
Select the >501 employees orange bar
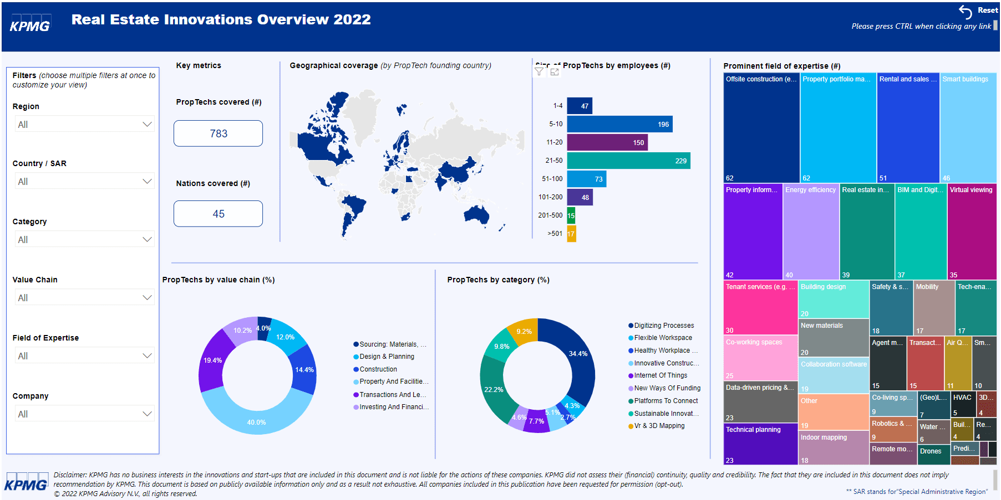pyautogui.click(x=571, y=234)
